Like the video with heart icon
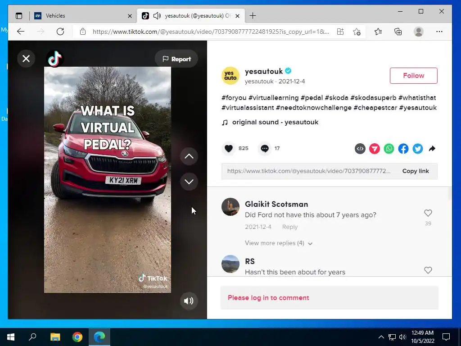 229,148
